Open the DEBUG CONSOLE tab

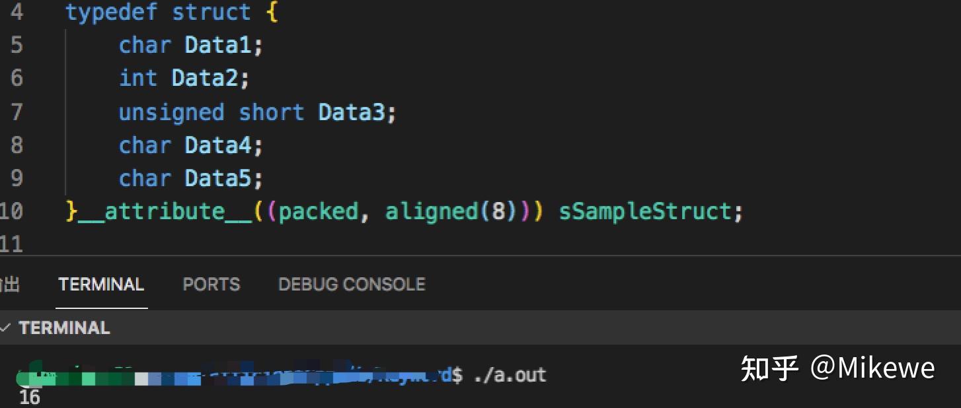pyautogui.click(x=352, y=285)
